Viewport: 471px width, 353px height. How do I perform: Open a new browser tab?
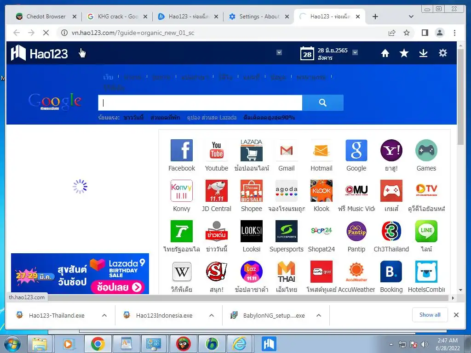(x=375, y=17)
